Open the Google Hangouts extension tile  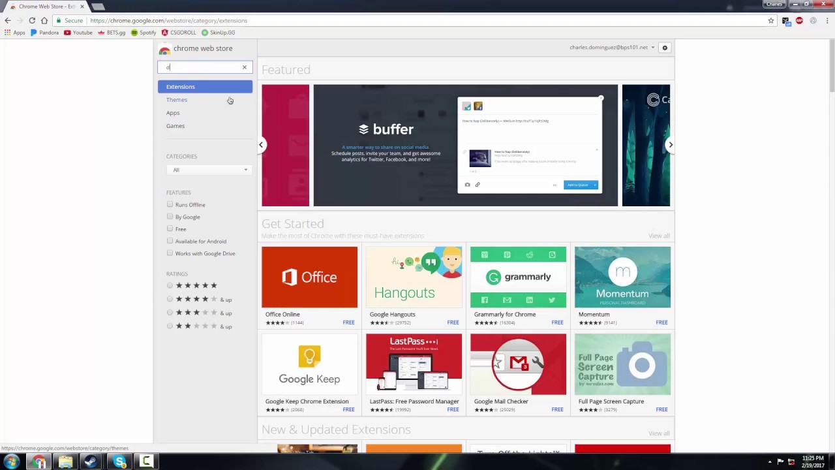tap(414, 286)
